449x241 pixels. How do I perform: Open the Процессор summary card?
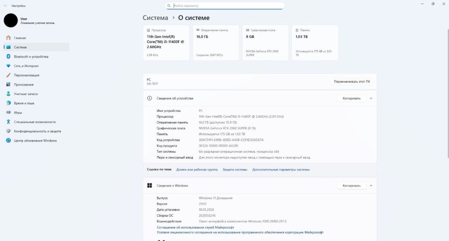[166, 43]
